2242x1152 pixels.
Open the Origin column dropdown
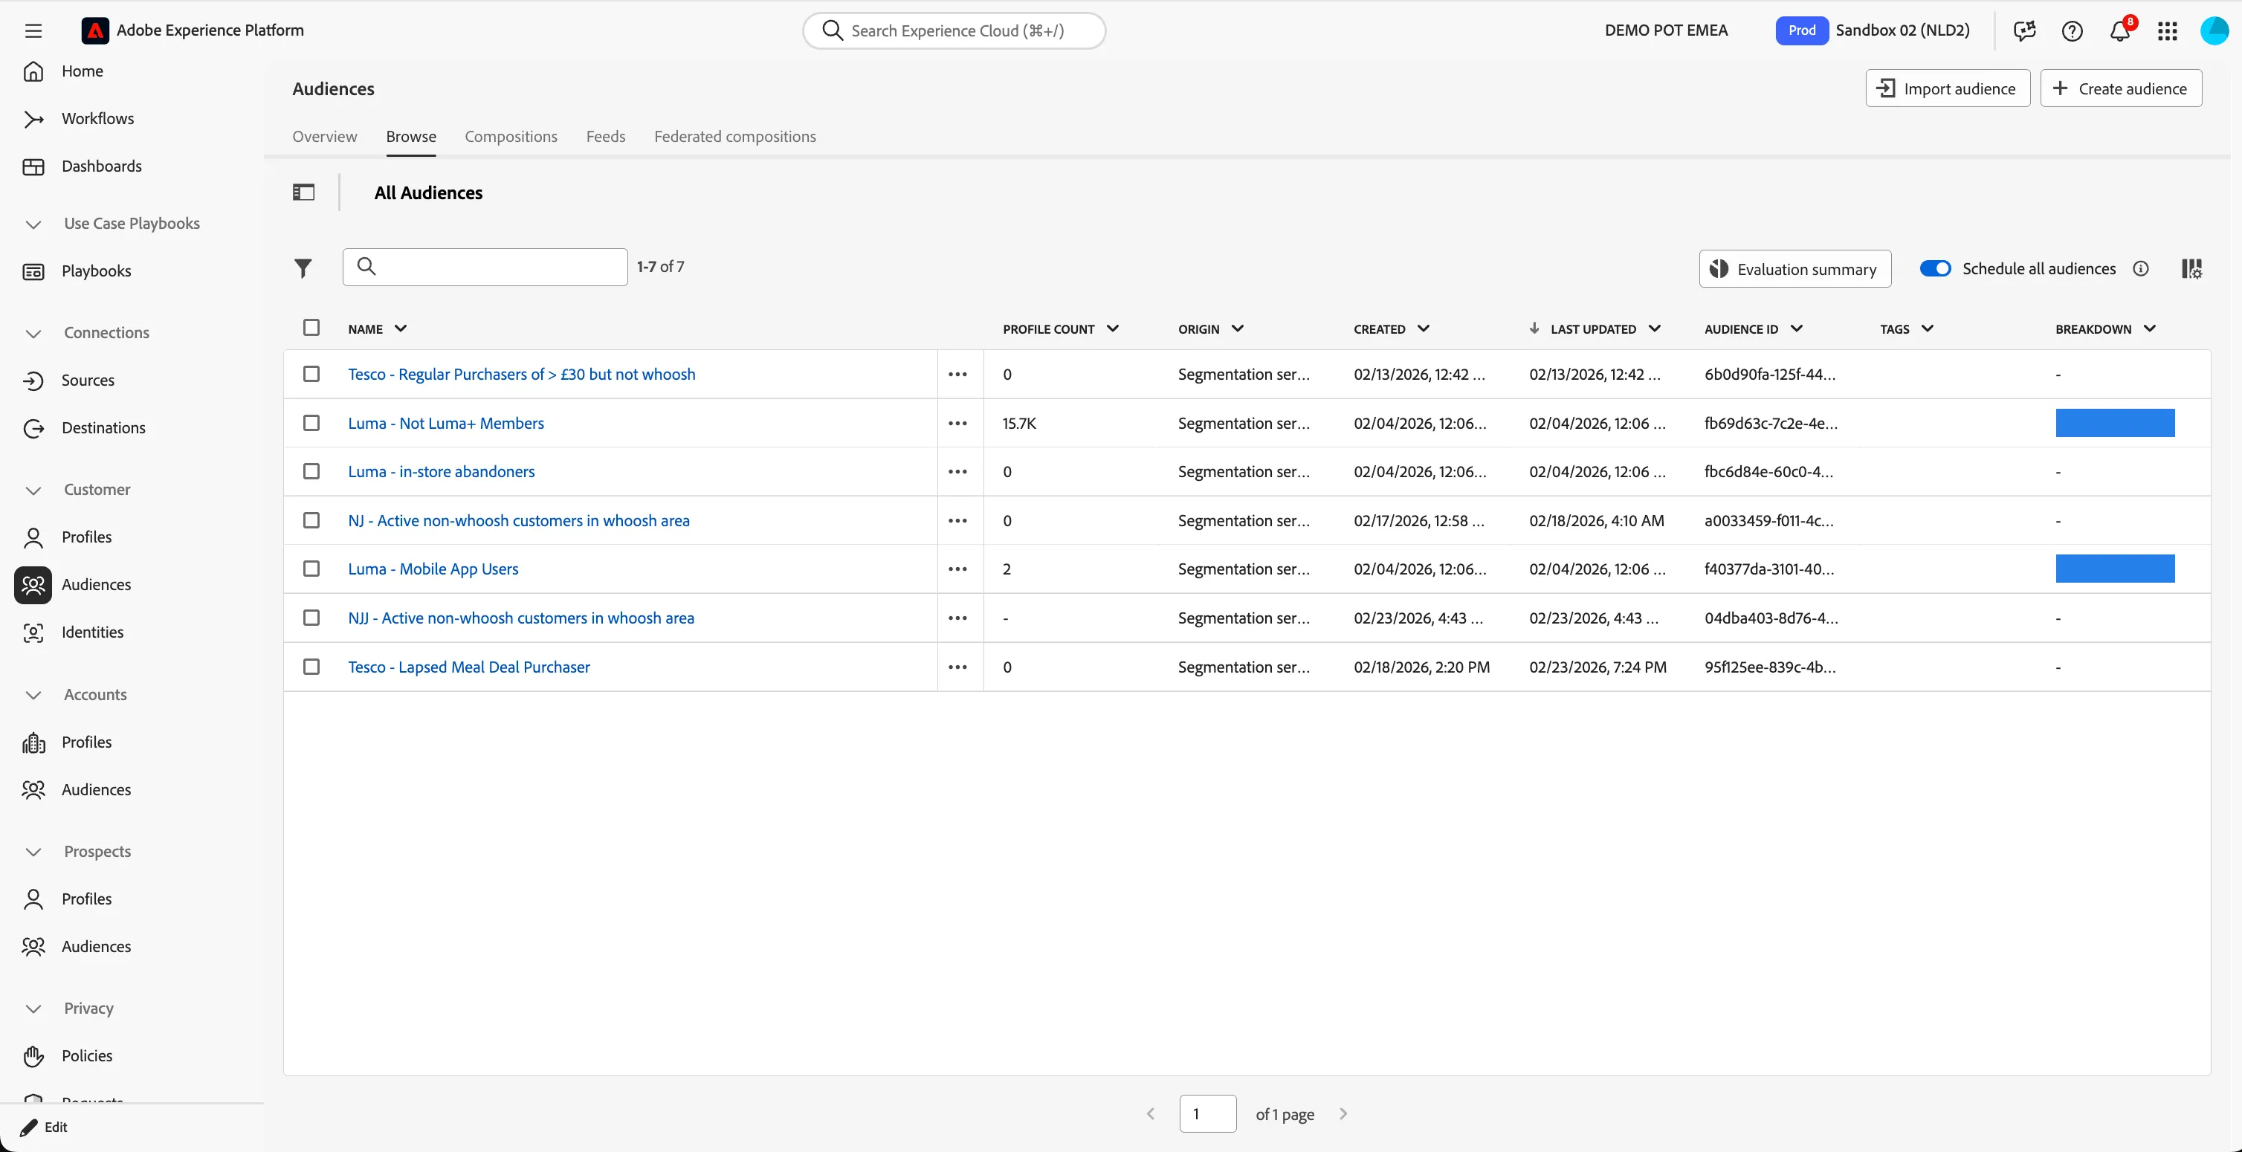(x=1238, y=329)
